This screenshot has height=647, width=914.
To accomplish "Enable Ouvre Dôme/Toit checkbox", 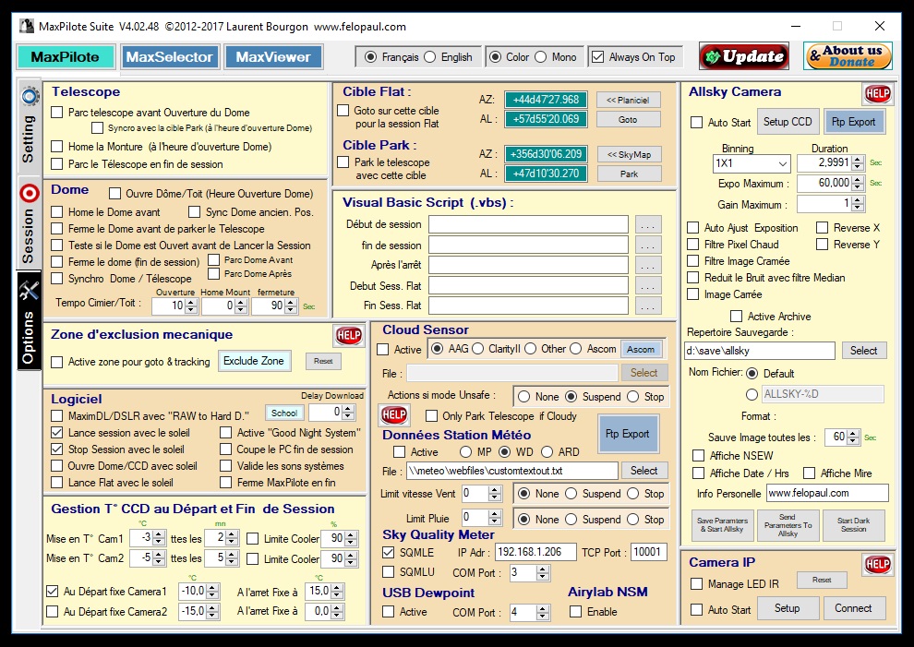I will (114, 194).
